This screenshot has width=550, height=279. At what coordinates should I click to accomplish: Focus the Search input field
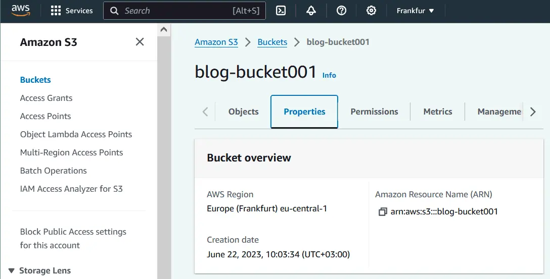[185, 11]
